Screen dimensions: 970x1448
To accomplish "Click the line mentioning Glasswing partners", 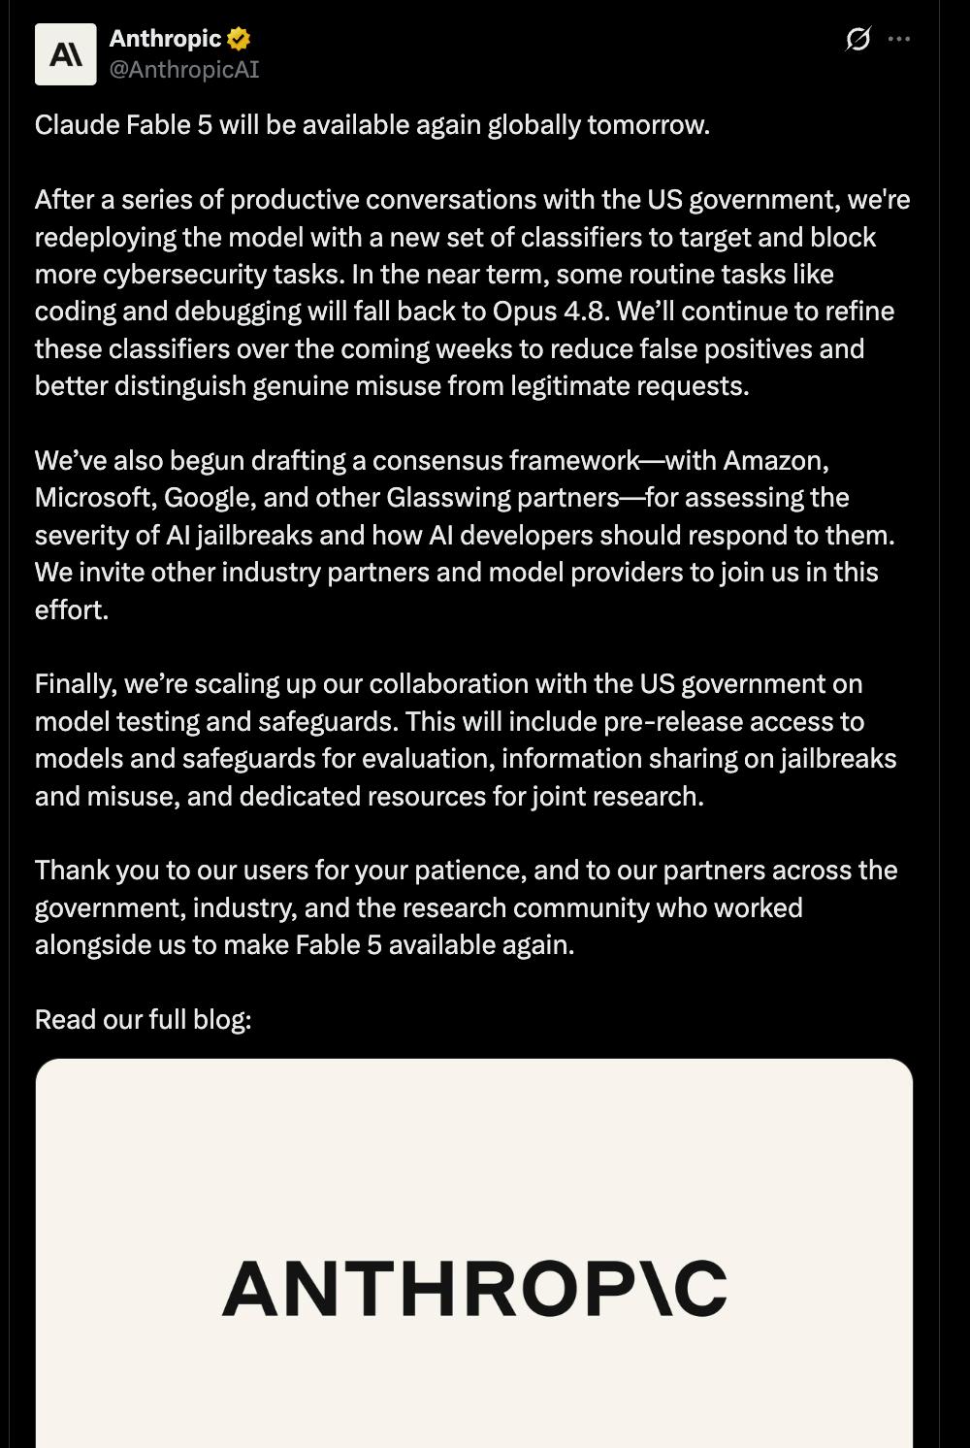I will pos(442,497).
